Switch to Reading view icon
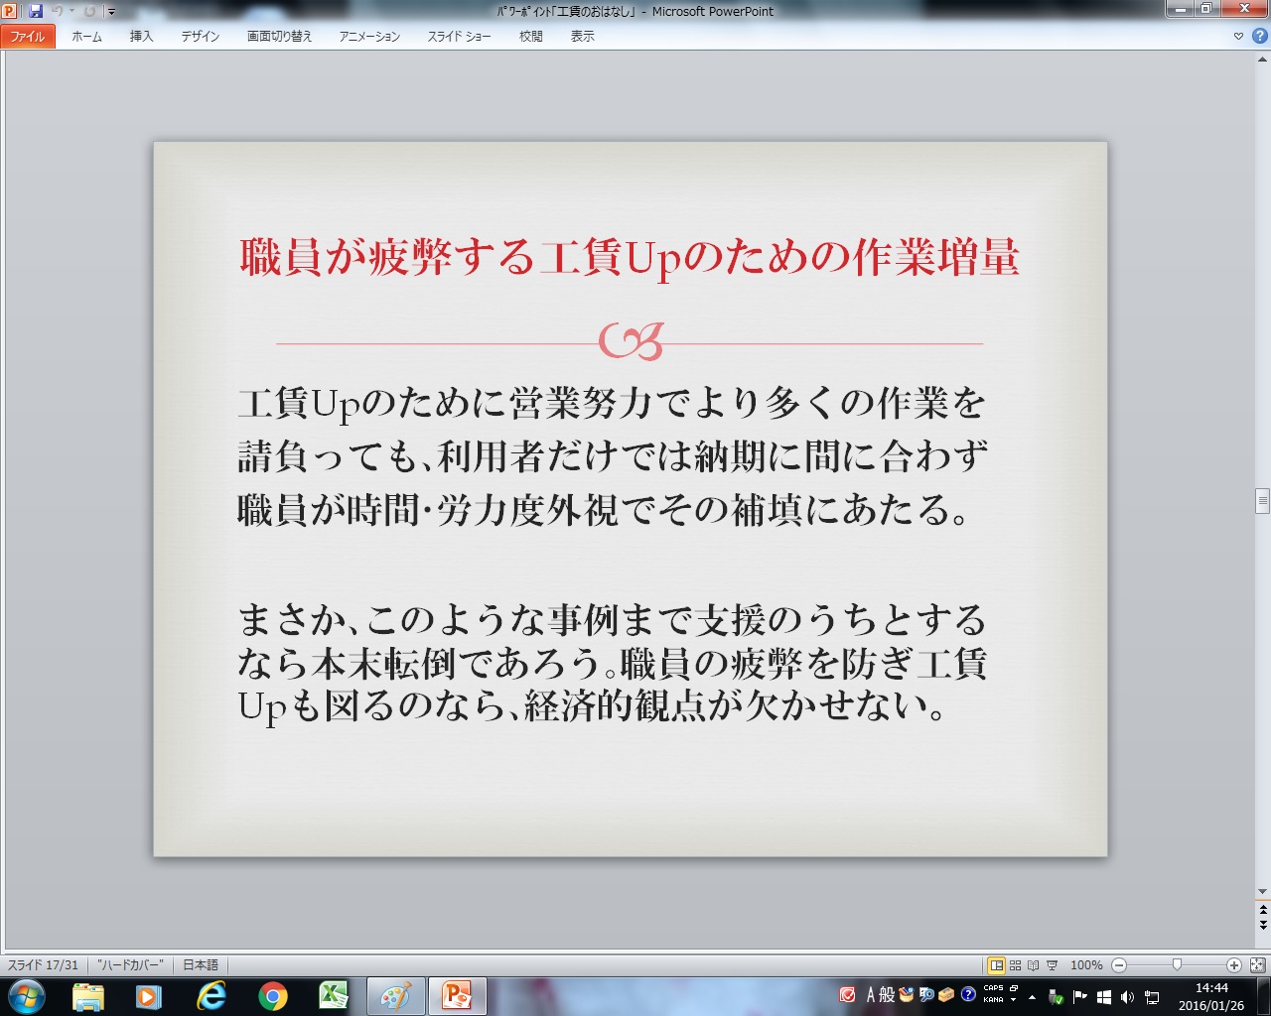1271x1016 pixels. click(x=1033, y=964)
